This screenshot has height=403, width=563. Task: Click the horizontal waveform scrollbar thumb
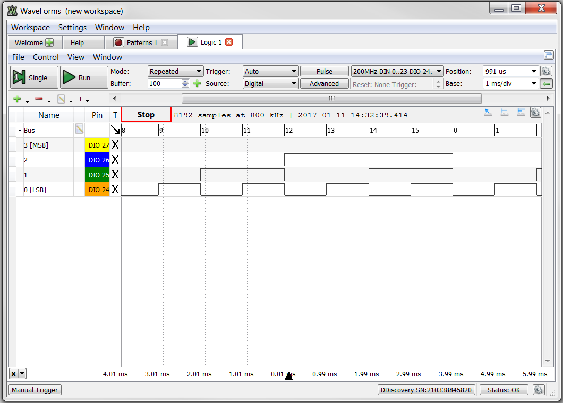(331, 98)
